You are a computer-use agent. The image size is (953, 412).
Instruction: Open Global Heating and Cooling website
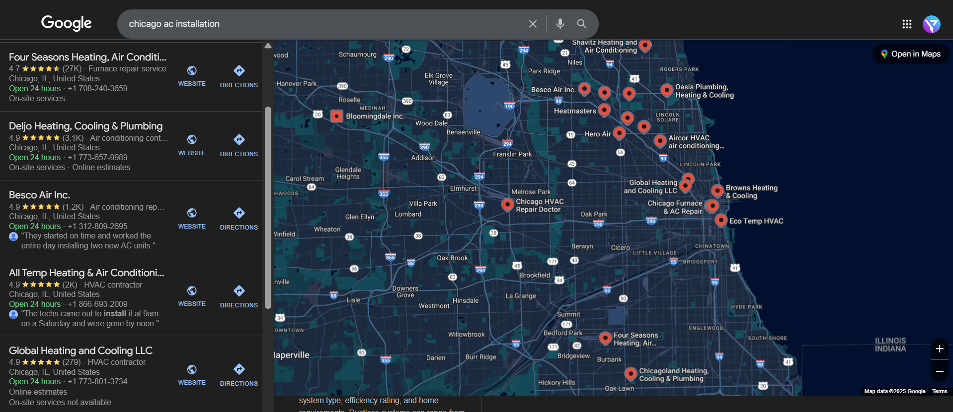click(192, 375)
